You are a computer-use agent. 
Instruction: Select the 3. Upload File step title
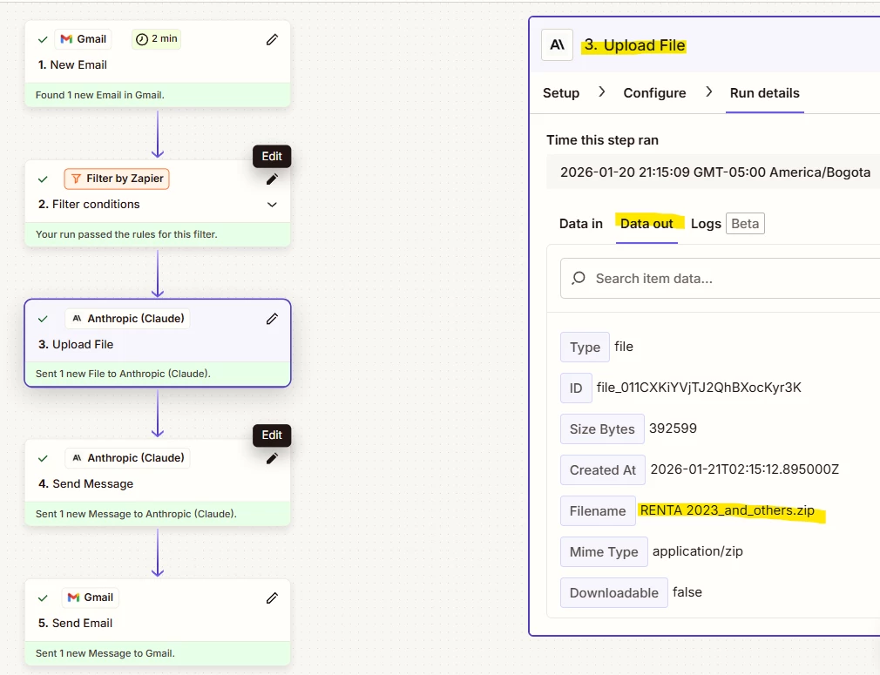click(76, 345)
